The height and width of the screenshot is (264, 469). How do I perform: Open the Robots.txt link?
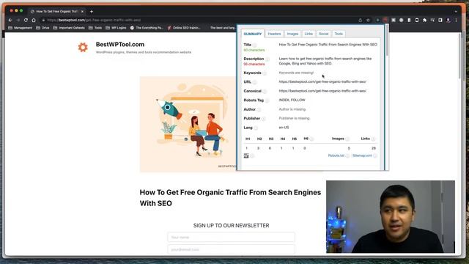336,155
